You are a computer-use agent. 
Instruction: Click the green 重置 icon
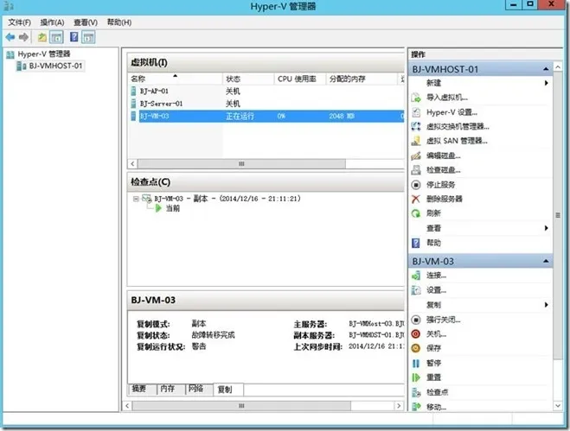point(416,377)
